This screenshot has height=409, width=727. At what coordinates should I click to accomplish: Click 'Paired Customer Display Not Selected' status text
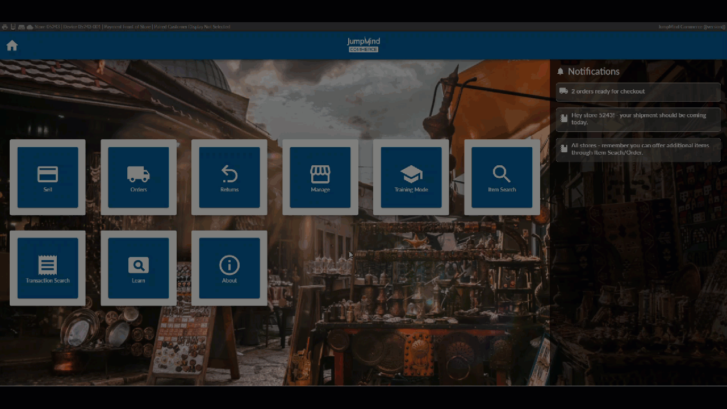(191, 27)
